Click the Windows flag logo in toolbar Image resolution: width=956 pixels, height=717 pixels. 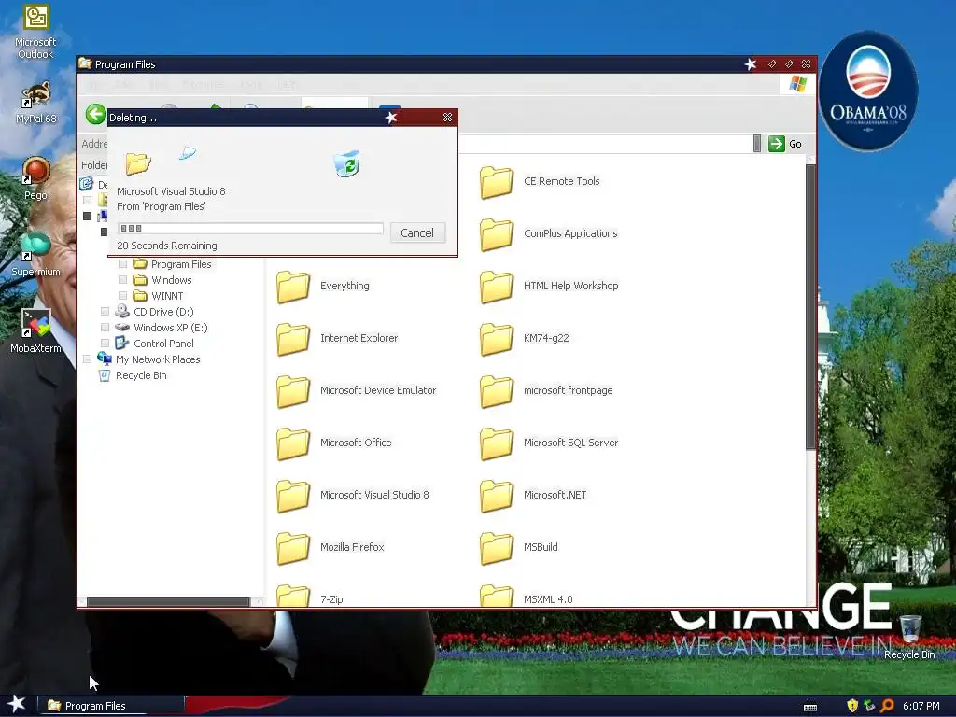[797, 84]
